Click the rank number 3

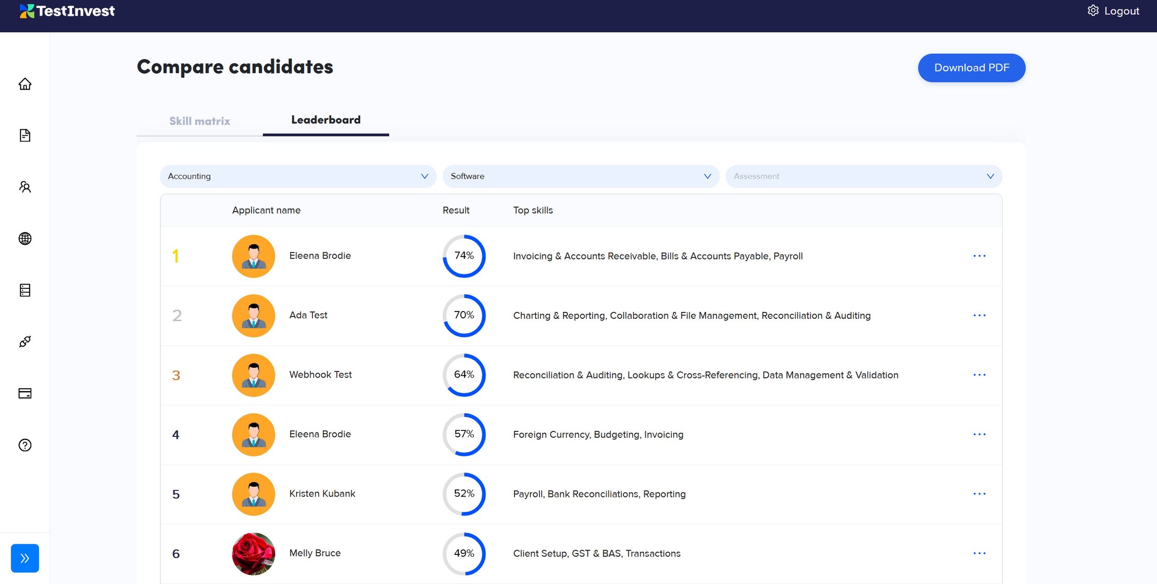click(x=176, y=375)
